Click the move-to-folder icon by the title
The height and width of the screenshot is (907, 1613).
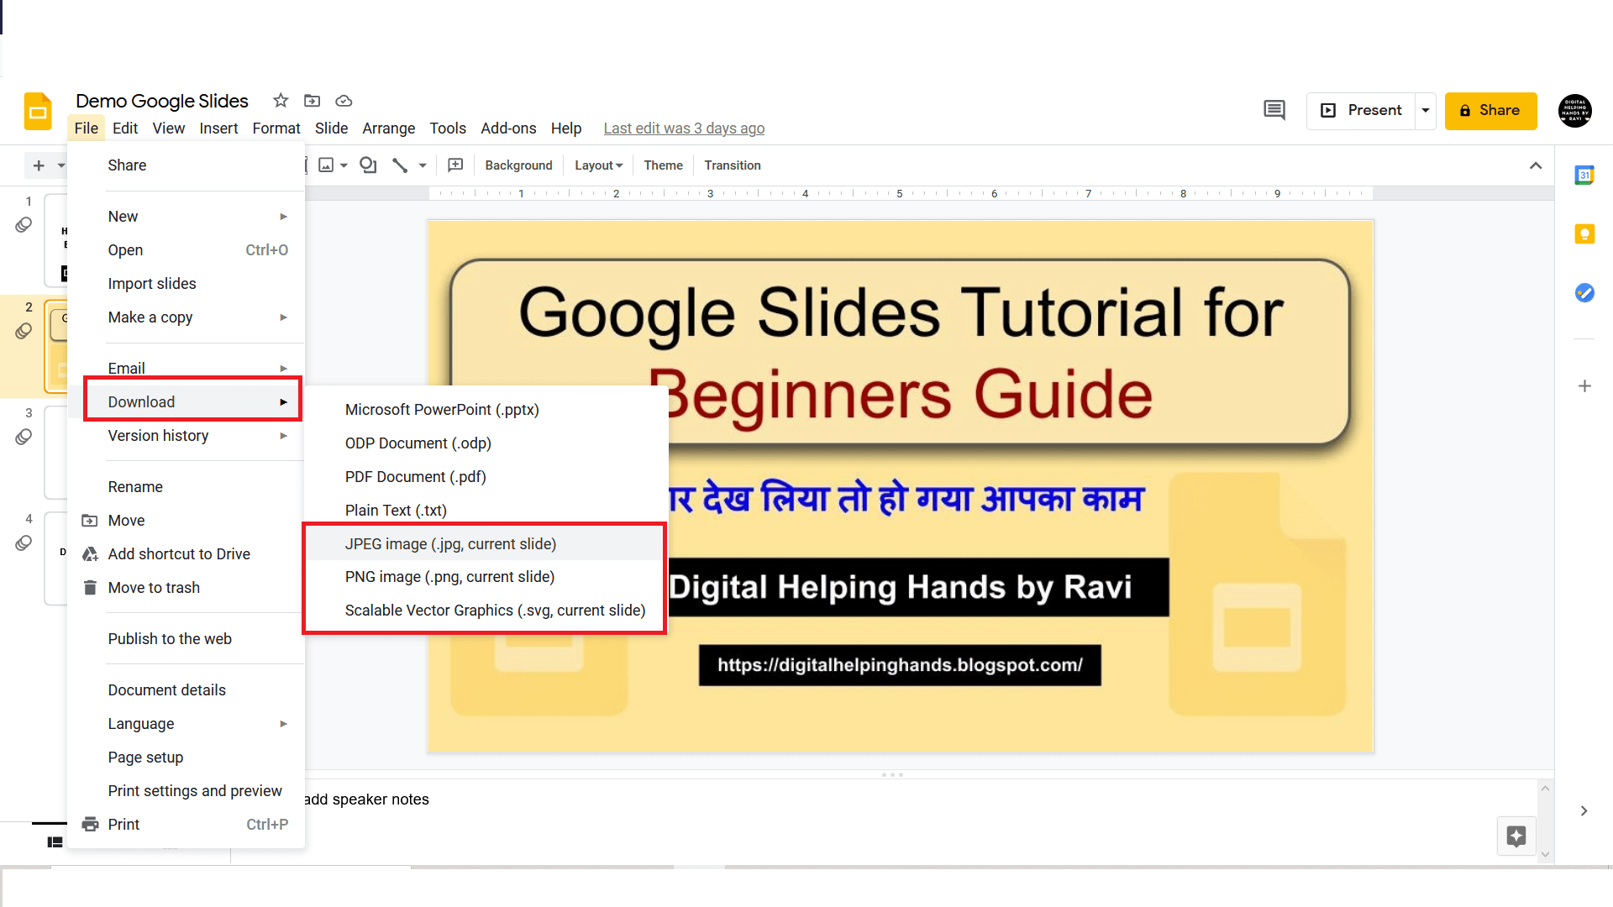point(312,101)
